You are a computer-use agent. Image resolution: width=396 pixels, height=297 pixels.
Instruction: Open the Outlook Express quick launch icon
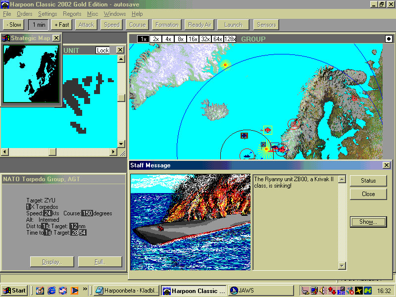tap(63, 291)
